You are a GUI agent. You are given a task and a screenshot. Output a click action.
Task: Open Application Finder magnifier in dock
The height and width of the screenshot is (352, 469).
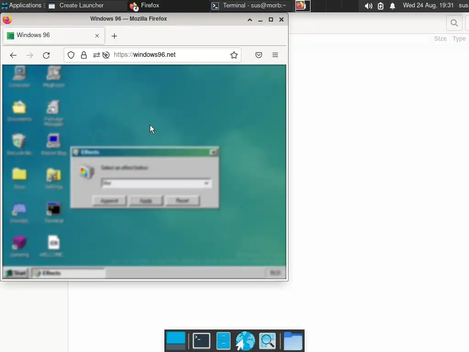click(x=267, y=341)
